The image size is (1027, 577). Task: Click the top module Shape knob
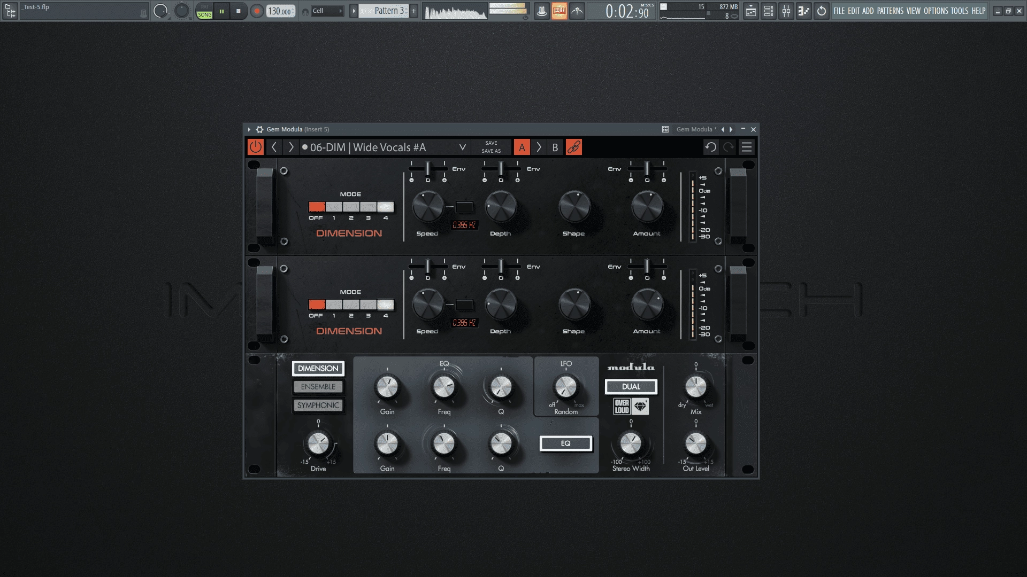pos(574,207)
